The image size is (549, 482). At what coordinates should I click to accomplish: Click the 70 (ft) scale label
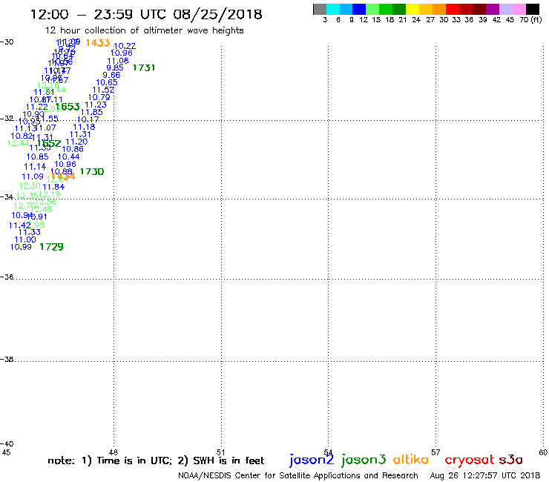pos(530,20)
